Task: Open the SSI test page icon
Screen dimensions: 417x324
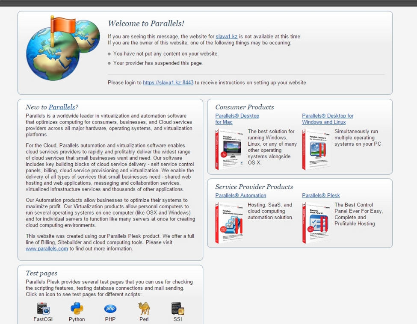Action: click(x=177, y=308)
